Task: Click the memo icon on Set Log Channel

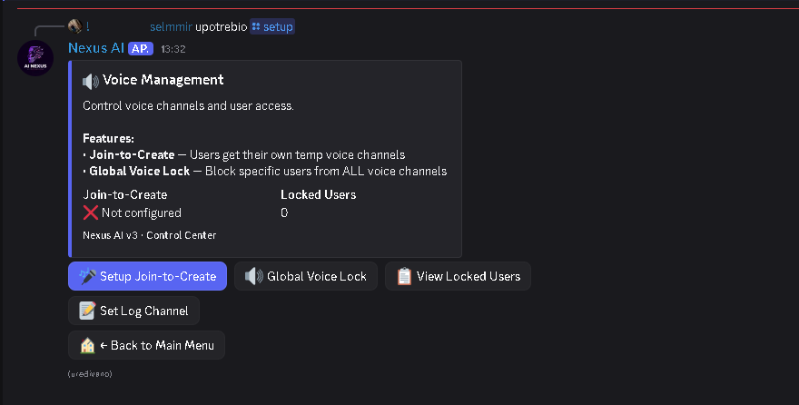Action: [x=87, y=311]
